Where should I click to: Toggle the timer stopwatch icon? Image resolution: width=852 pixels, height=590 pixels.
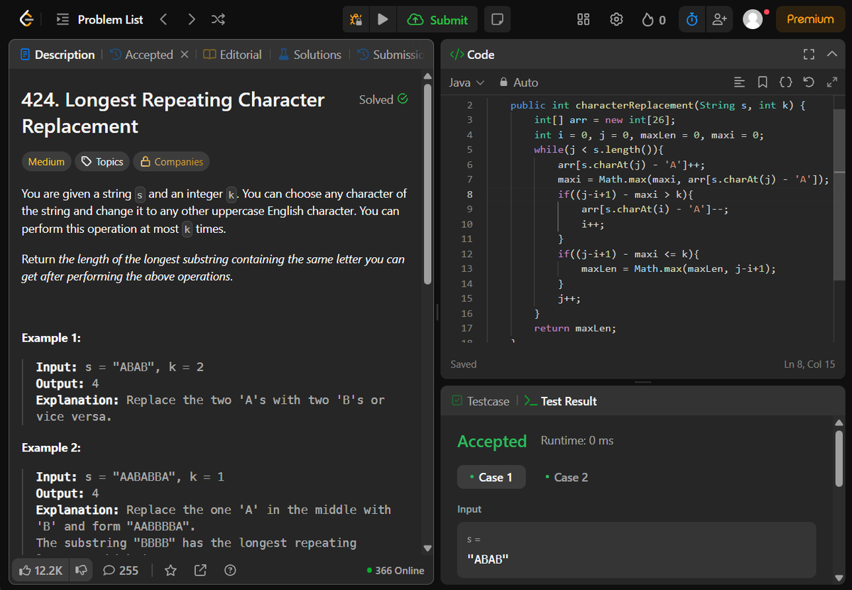click(x=692, y=20)
